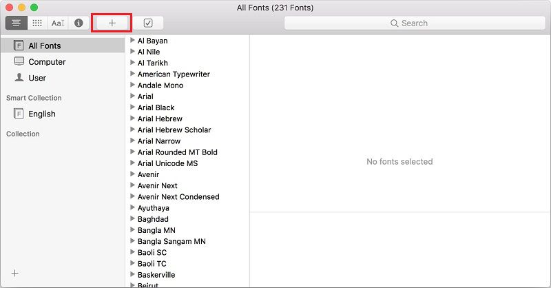Open the English smart collection
This screenshot has width=551, height=288.
(41, 114)
